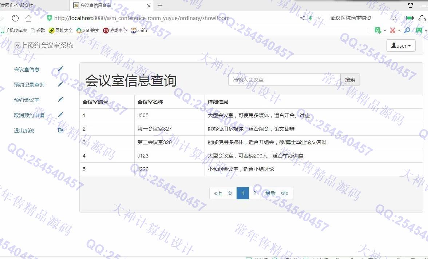
Task: Open the 360搜索 bookmark
Action: click(88, 31)
